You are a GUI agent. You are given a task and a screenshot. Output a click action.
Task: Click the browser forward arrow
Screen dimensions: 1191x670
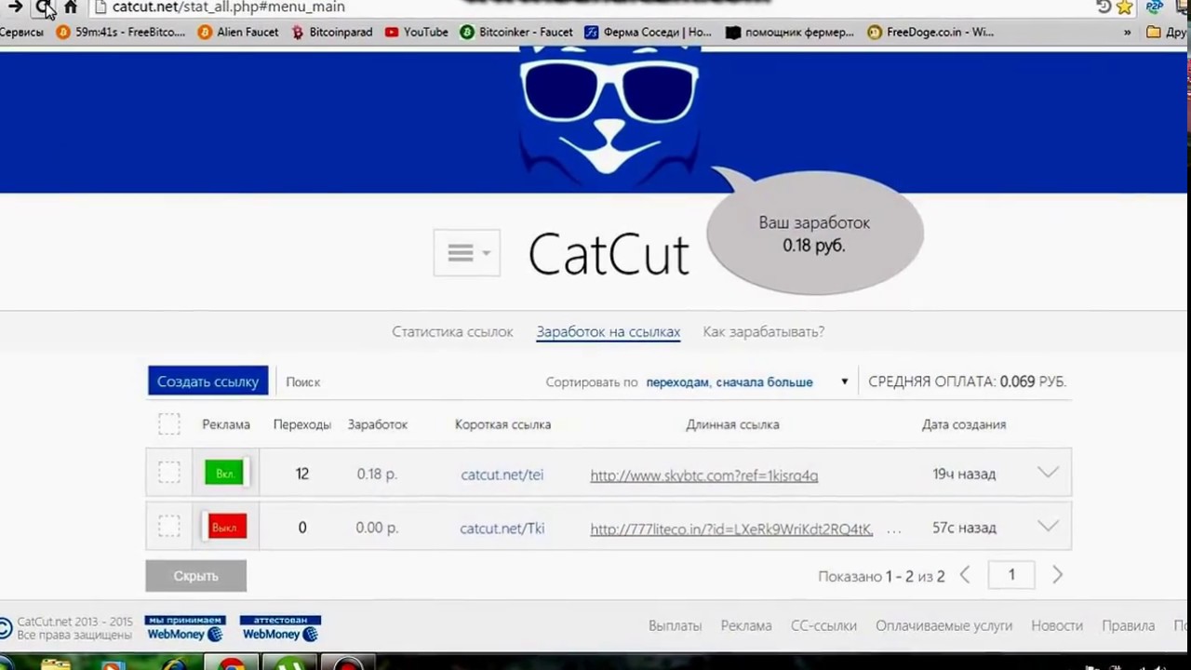(x=16, y=7)
